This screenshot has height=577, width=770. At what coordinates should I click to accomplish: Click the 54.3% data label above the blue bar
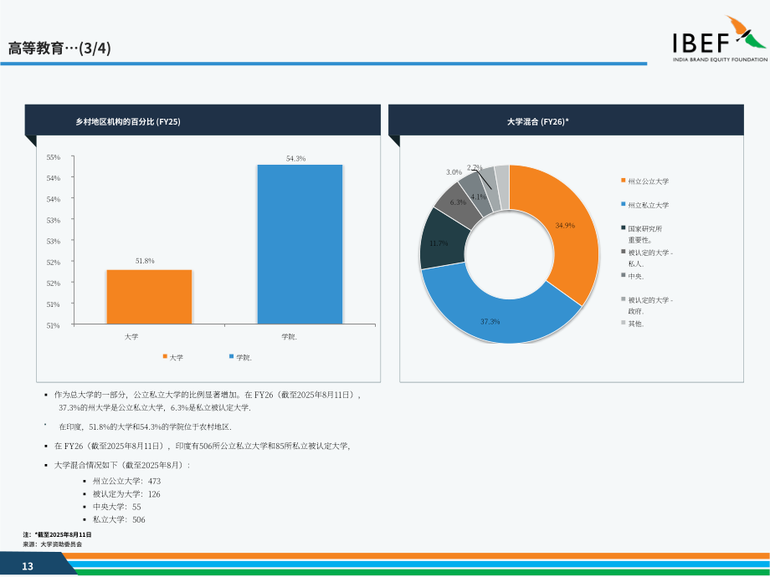(295, 159)
